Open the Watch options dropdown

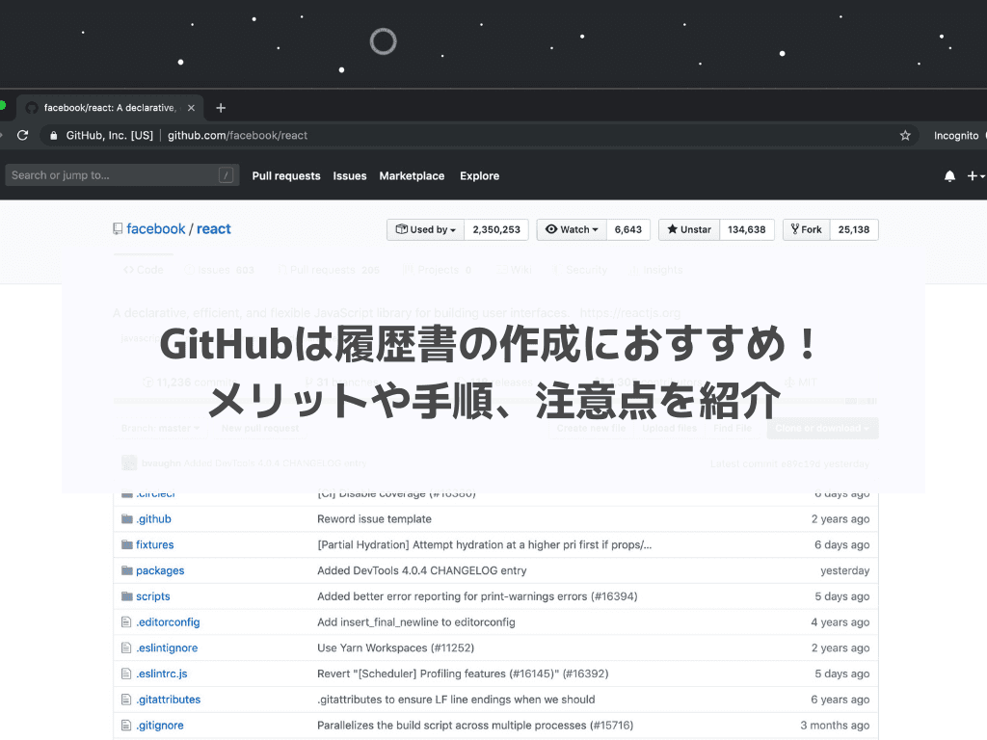(572, 229)
